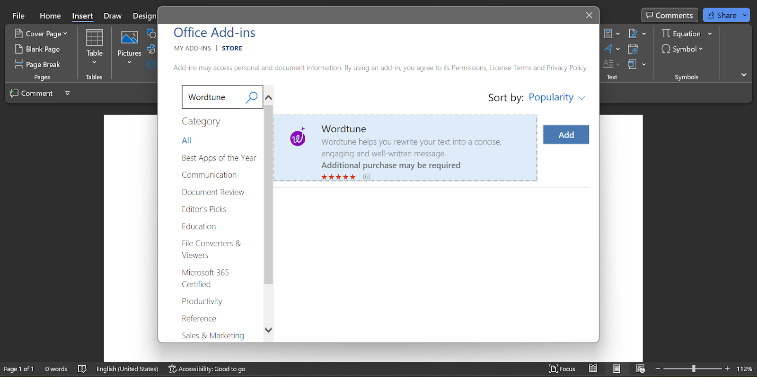Switch to Print Layout view
The image size is (757, 377).
(616, 369)
